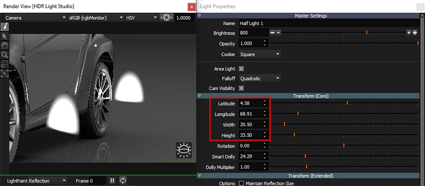Activate the hand pan tool
This screenshot has width=425, height=186.
(x=4, y=46)
